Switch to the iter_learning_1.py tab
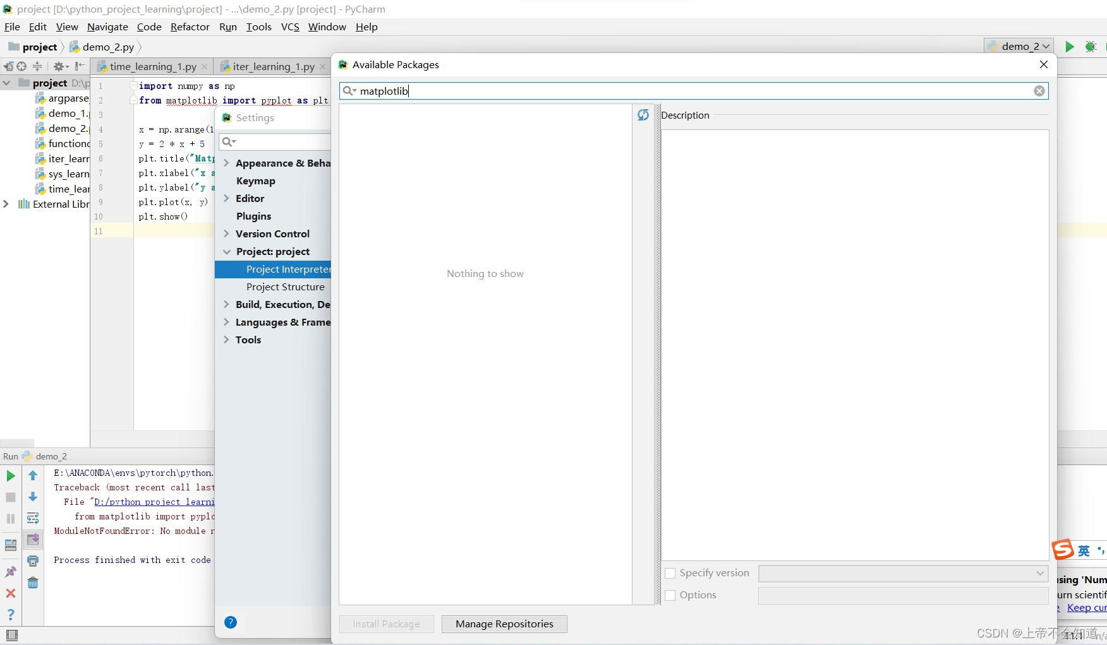The image size is (1107, 645). pyautogui.click(x=273, y=66)
